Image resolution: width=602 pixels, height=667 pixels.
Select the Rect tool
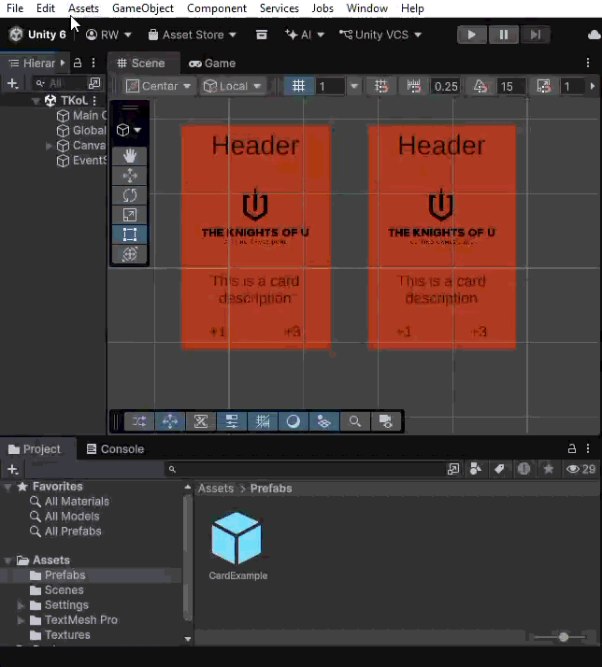(130, 234)
